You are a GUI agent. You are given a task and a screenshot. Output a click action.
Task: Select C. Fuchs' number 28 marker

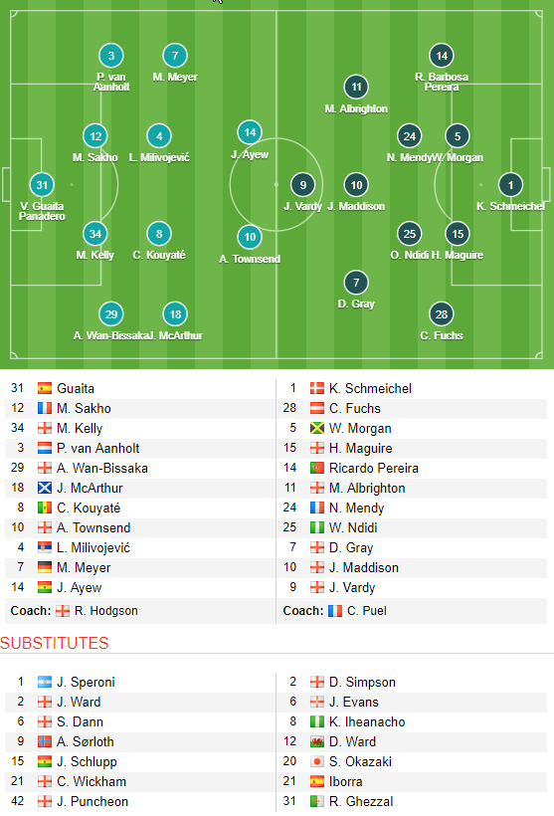pyautogui.click(x=442, y=314)
